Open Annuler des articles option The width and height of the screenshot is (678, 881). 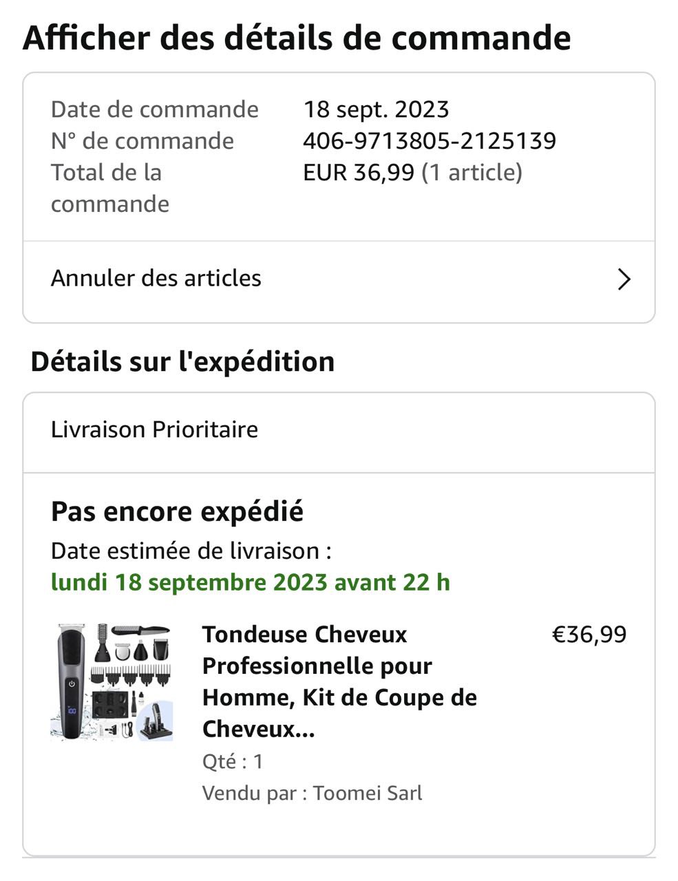tap(156, 278)
